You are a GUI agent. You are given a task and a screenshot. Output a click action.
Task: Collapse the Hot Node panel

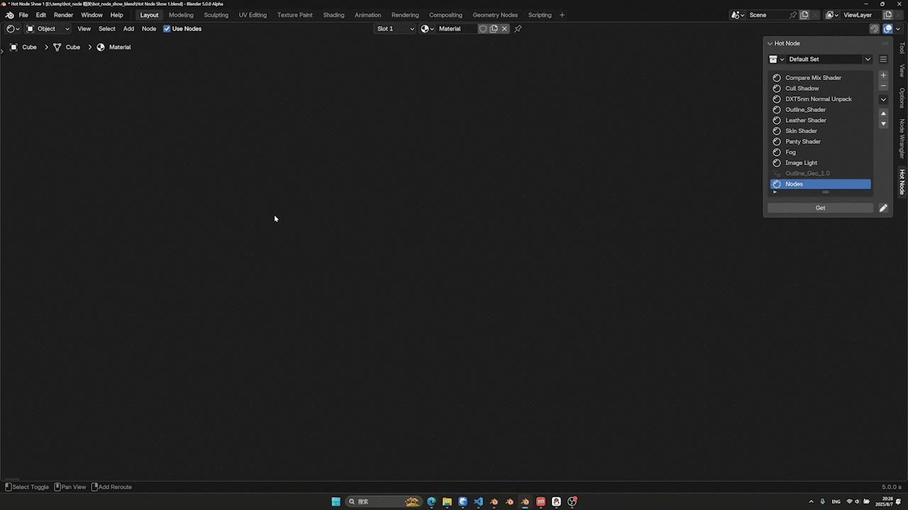coord(770,43)
